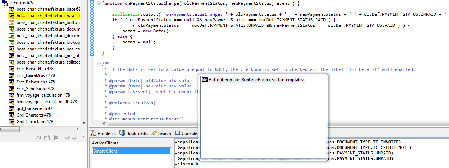The height and width of the screenshot is (168, 449).
Task: Click the form icon beside Frm_Reisesuche 478
Action: 11,82
